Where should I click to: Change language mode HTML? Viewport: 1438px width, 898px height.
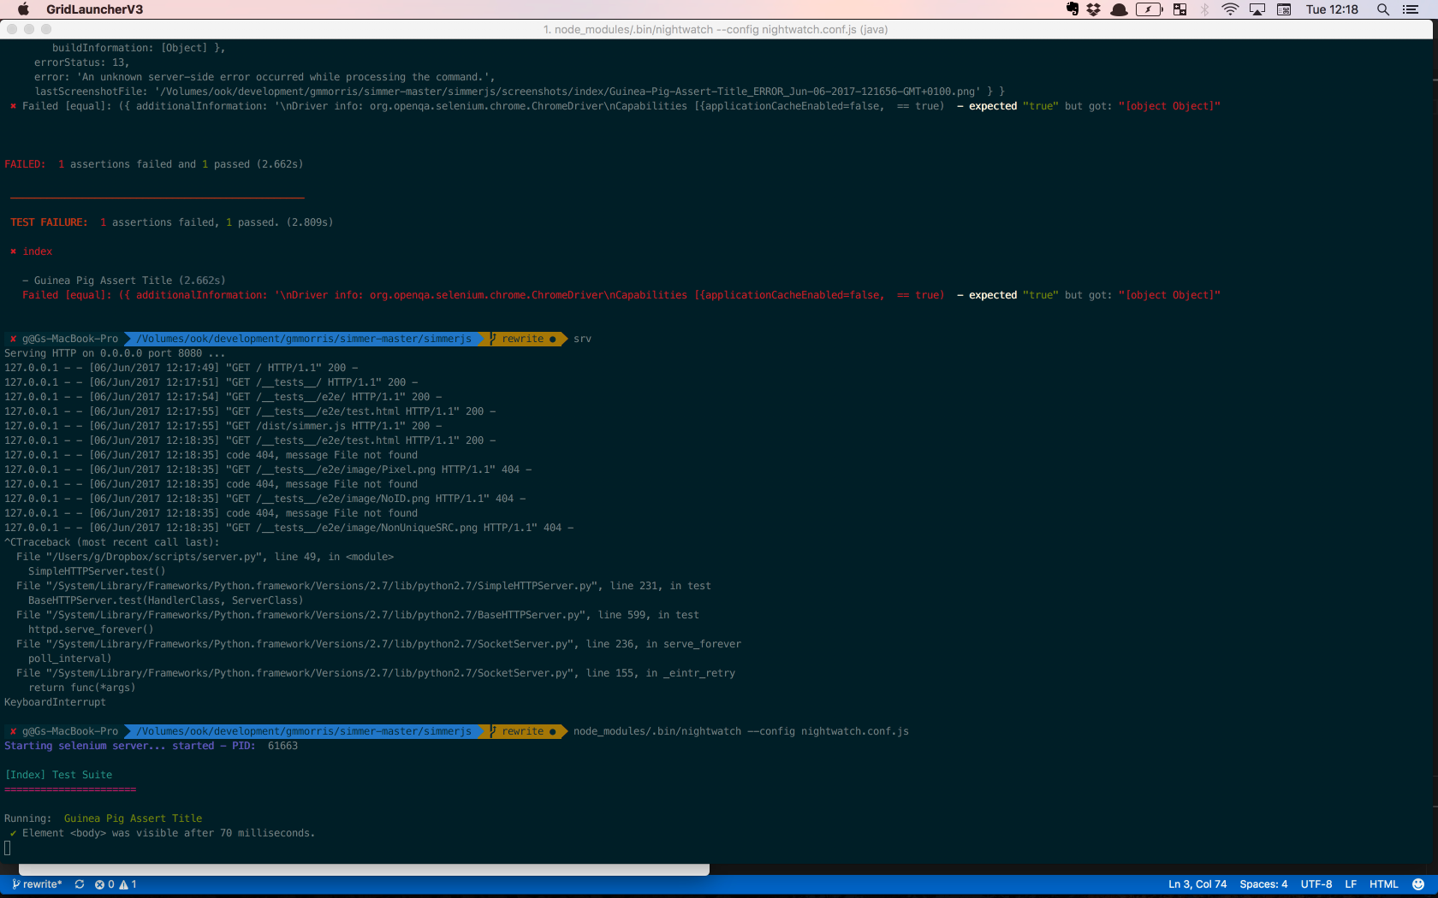tap(1383, 884)
